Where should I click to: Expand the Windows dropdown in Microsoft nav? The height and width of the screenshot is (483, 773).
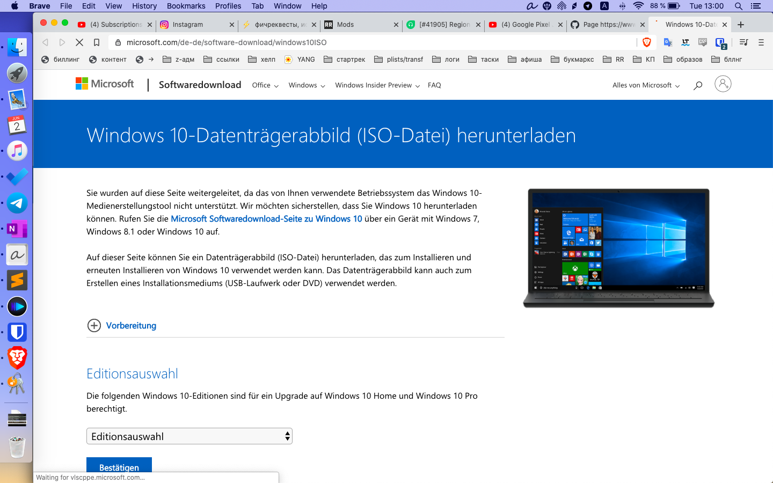[307, 85]
